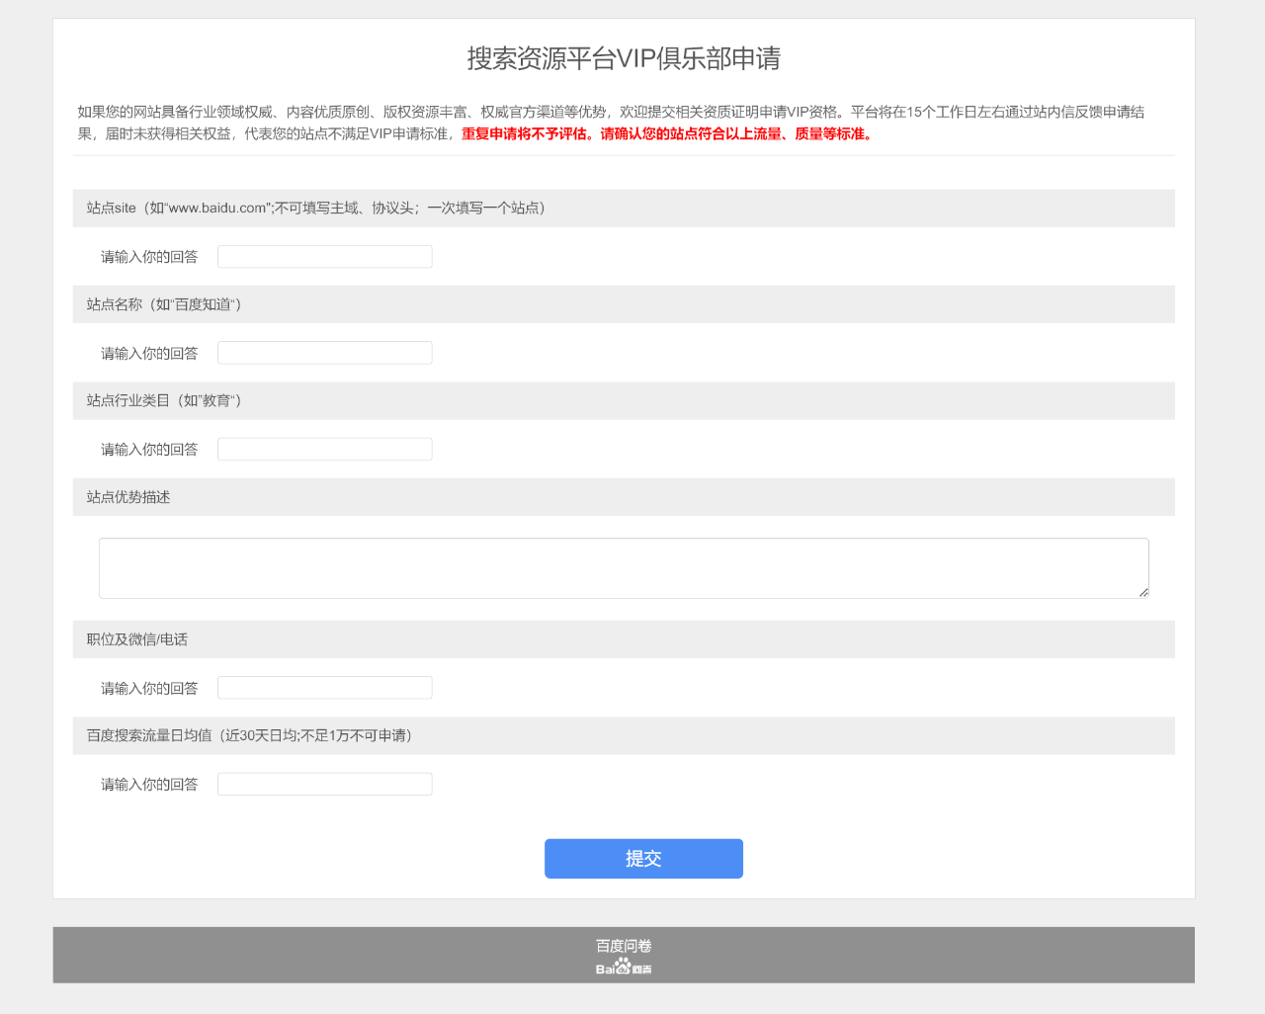Click the 站点优势描述 section header
The height and width of the screenshot is (1014, 1265).
tap(128, 497)
